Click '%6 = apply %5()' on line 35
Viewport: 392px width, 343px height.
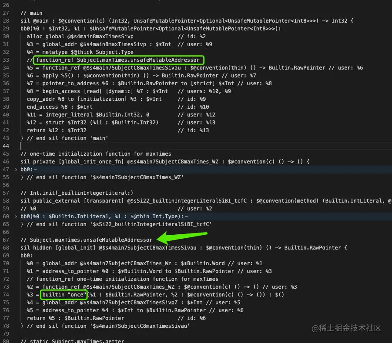coord(50,76)
